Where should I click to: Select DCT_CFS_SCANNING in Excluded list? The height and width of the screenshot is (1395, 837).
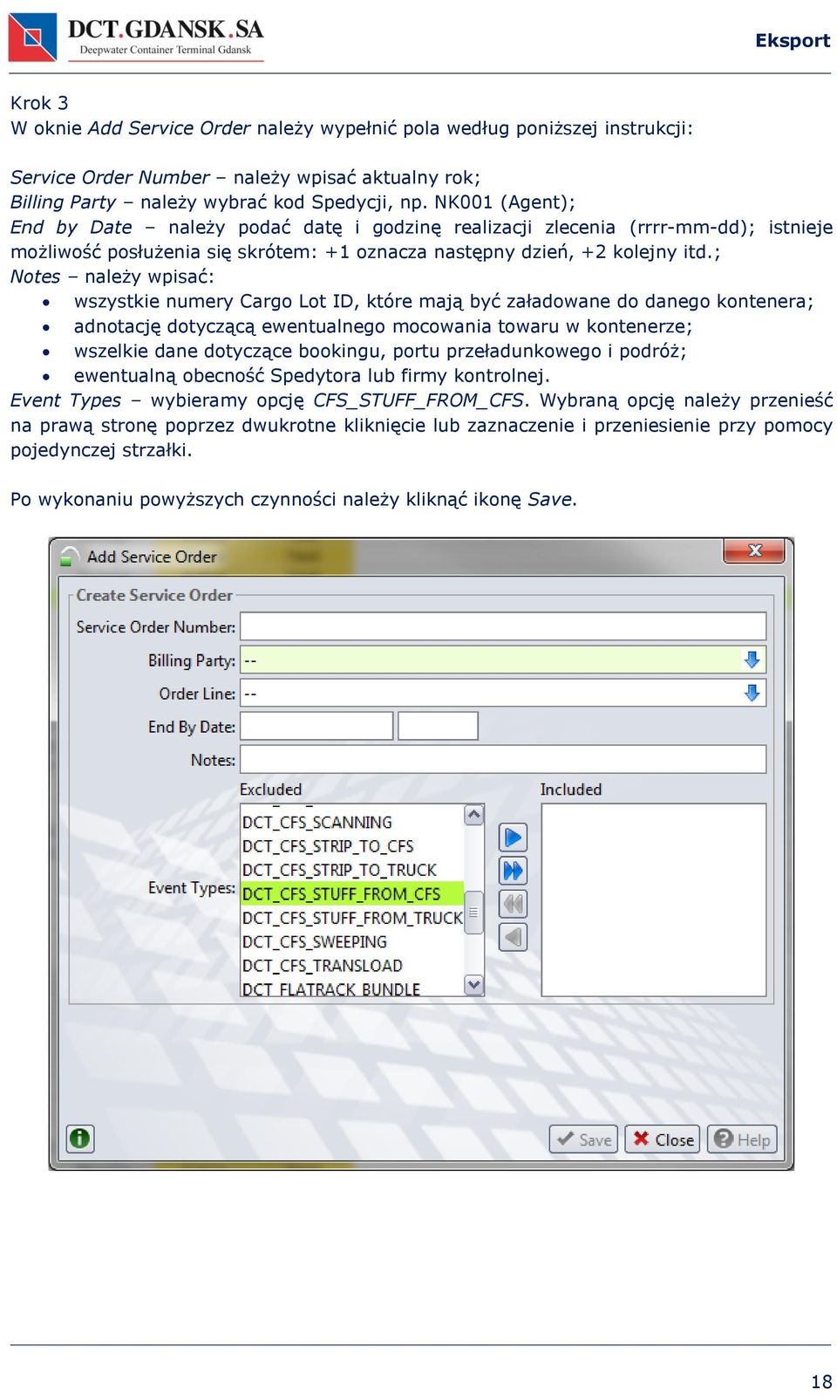[352, 823]
